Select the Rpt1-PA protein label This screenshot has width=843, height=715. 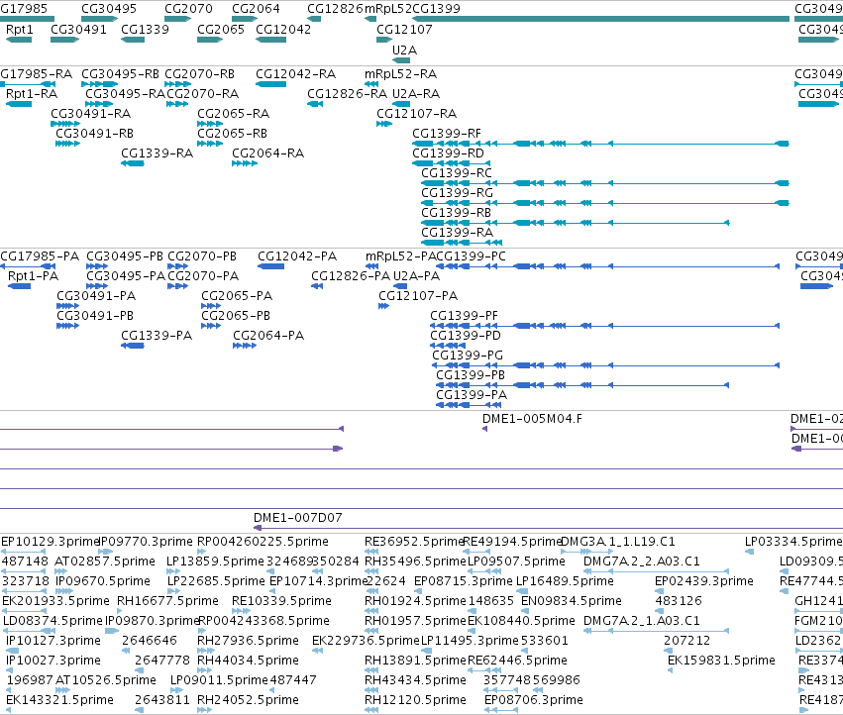[x=34, y=276]
